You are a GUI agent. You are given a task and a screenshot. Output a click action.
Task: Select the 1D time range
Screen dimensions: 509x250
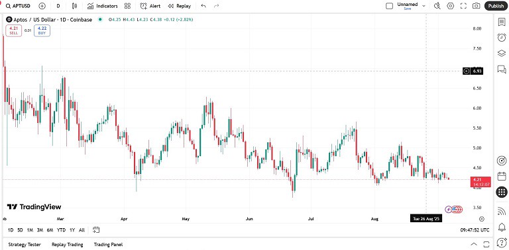(11, 230)
